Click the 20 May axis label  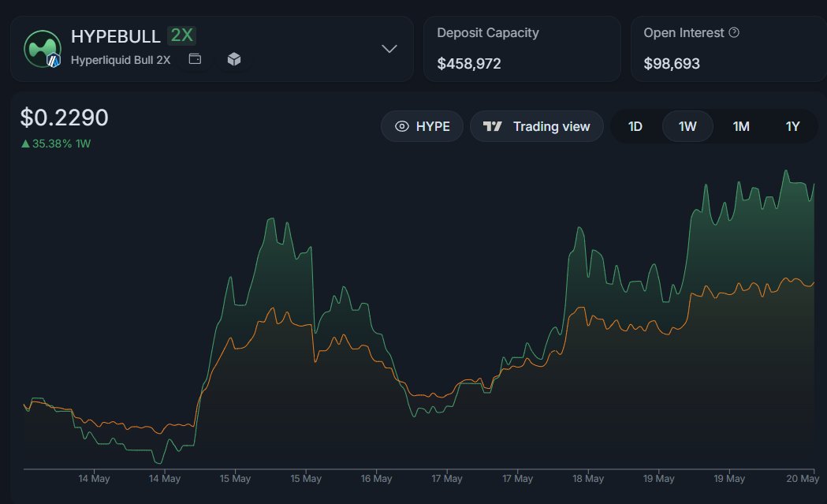pyautogui.click(x=803, y=479)
